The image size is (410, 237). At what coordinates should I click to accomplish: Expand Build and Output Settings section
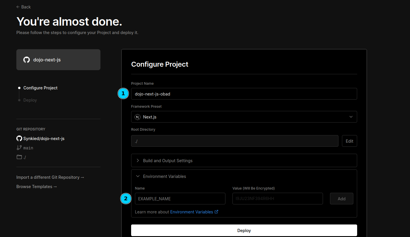pos(244,160)
